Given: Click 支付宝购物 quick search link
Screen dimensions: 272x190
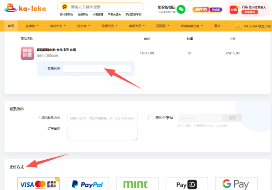Looking at the screenshot, I should [66, 14].
